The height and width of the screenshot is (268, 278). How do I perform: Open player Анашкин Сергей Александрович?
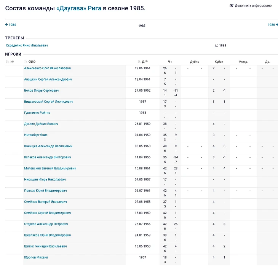[x=48, y=80]
